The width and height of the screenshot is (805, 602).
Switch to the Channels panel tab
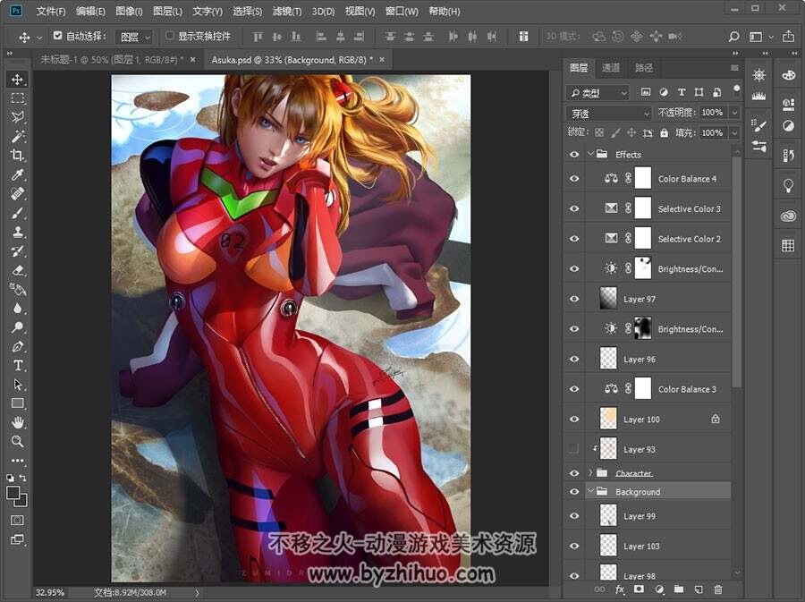611,68
